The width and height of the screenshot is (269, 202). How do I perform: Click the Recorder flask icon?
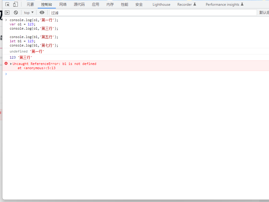point(195,4)
